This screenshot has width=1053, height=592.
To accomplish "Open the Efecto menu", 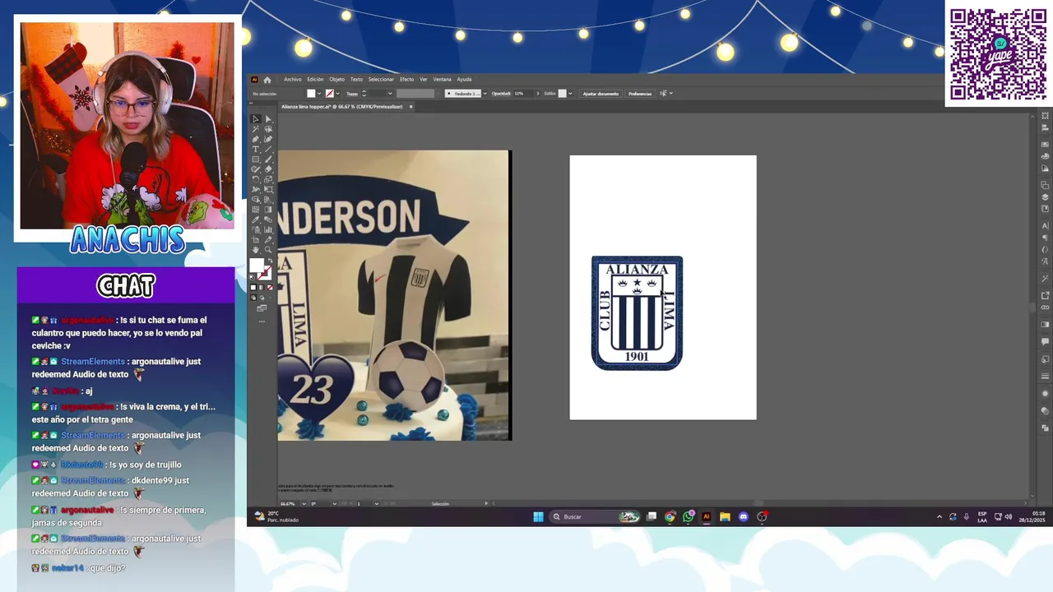I will 406,80.
